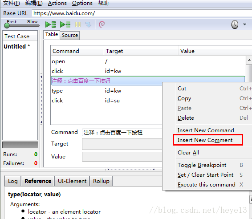Click the Test Case list header
The height and width of the screenshot is (219, 252).
coord(20,36)
